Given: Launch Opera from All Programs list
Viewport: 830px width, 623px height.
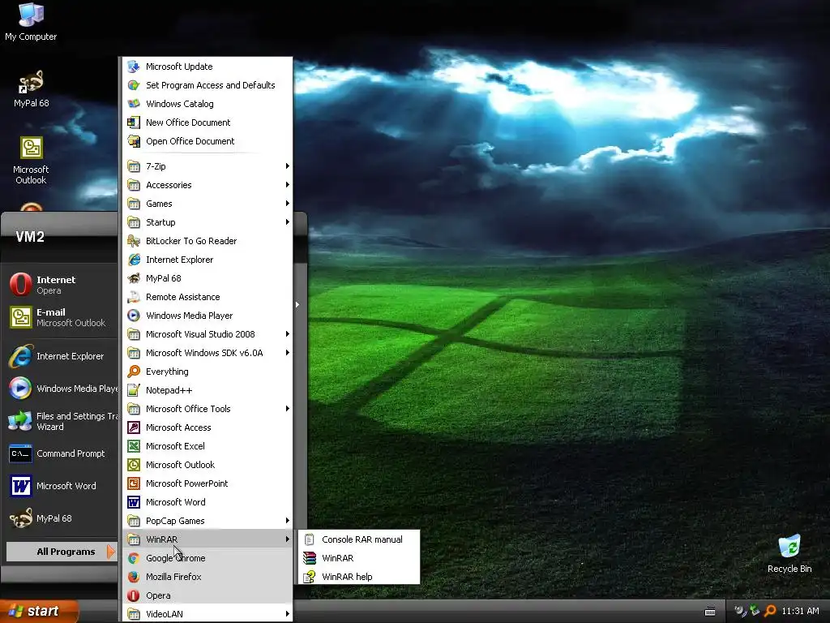Looking at the screenshot, I should coord(207,595).
